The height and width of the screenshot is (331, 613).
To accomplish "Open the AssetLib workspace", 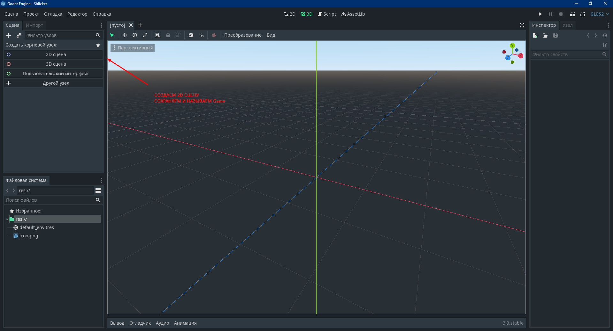I will click(353, 14).
